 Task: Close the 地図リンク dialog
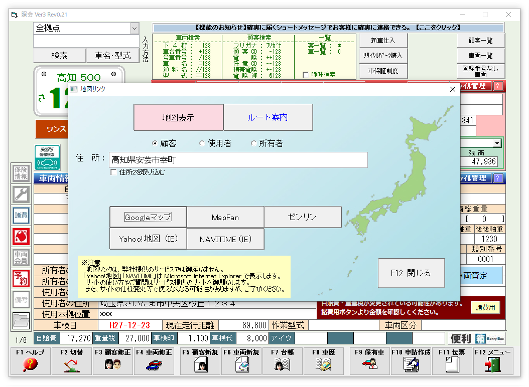click(x=453, y=89)
